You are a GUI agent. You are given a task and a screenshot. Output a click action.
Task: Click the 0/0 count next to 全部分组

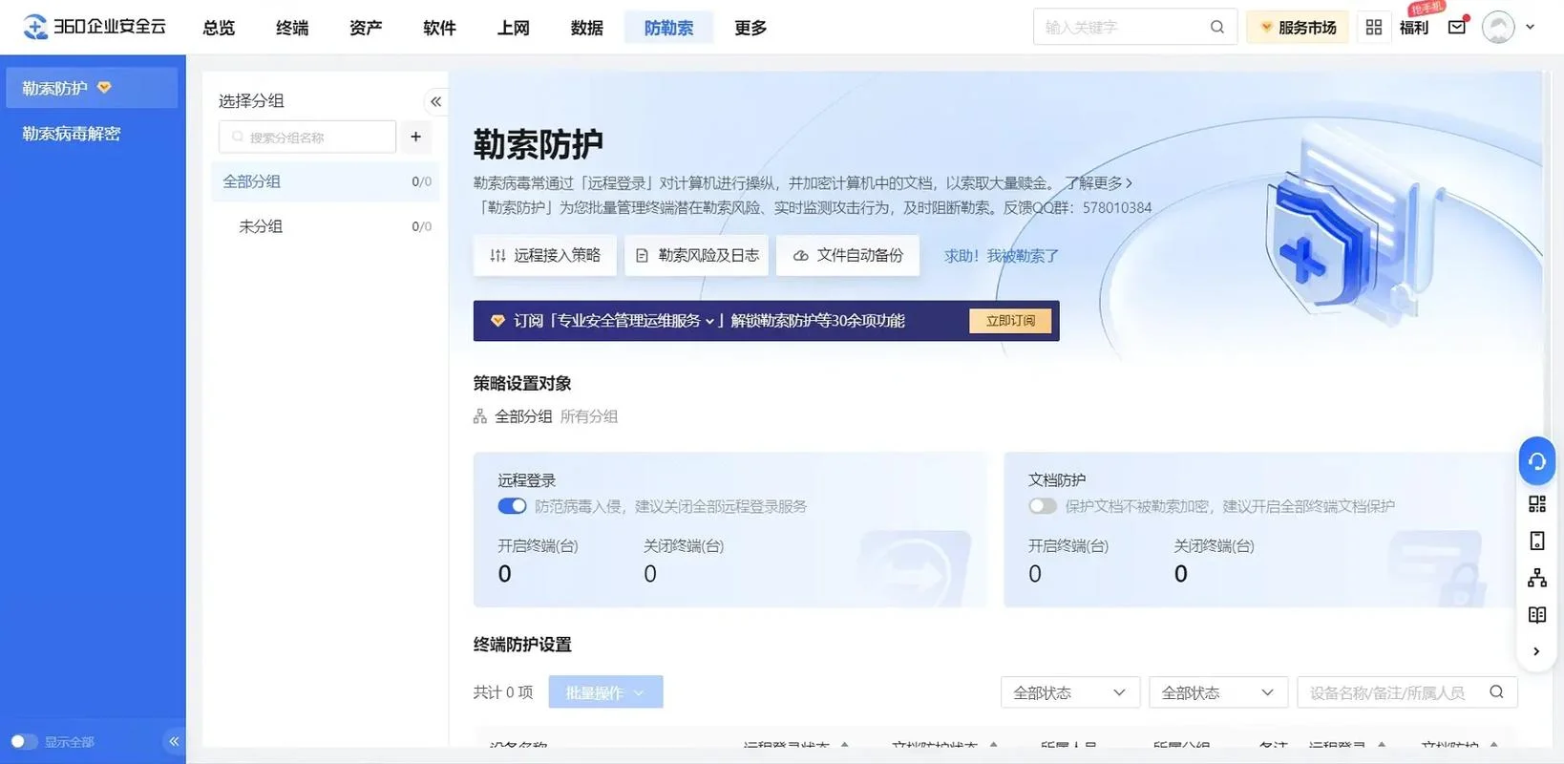(x=421, y=181)
